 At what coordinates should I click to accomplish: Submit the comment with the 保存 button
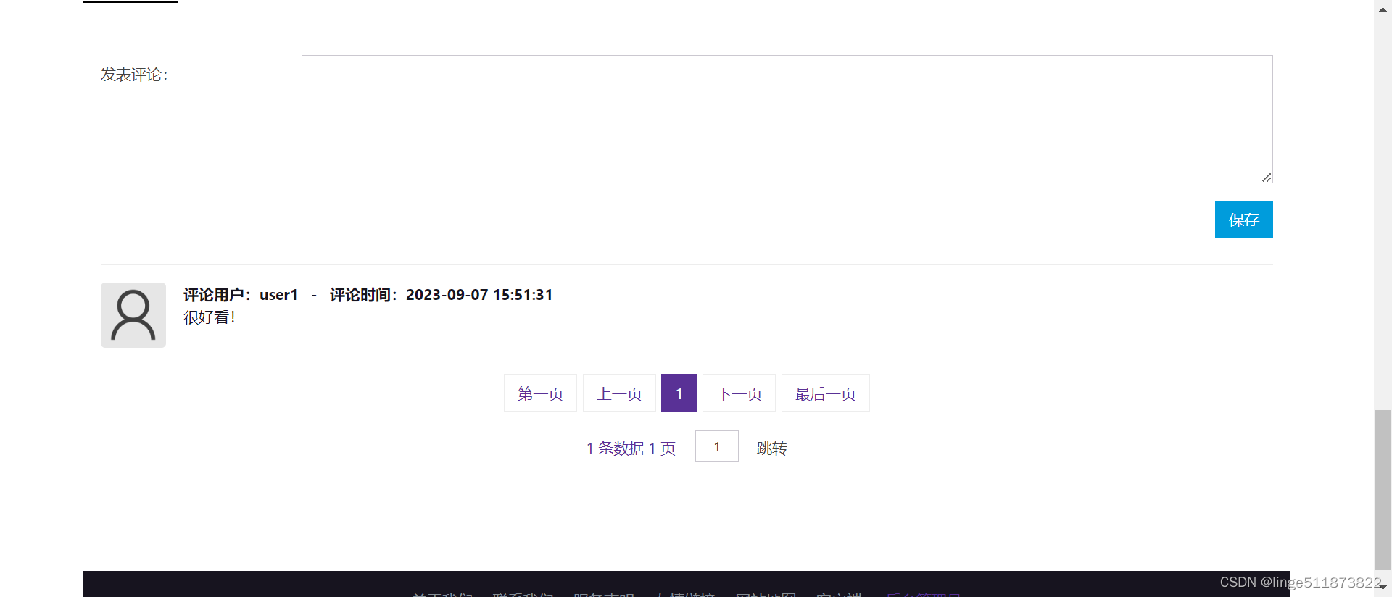pos(1243,220)
